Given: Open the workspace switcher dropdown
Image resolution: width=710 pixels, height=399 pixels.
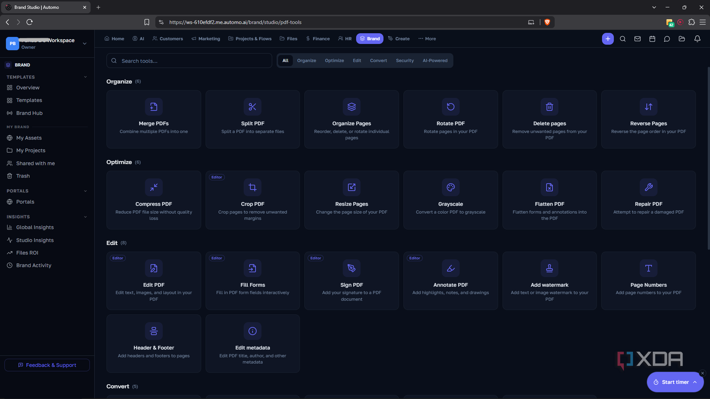Looking at the screenshot, I should pyautogui.click(x=85, y=43).
